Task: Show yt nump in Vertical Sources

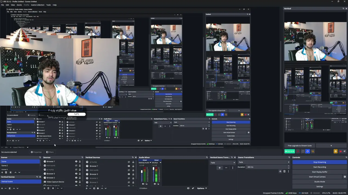Action: 129,162
